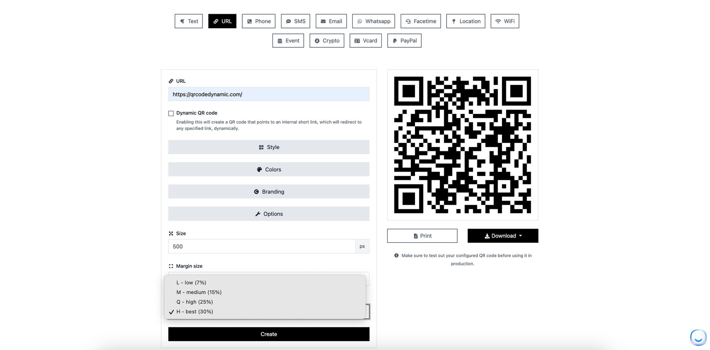Expand the Style section
The height and width of the screenshot is (350, 710).
[x=269, y=147]
